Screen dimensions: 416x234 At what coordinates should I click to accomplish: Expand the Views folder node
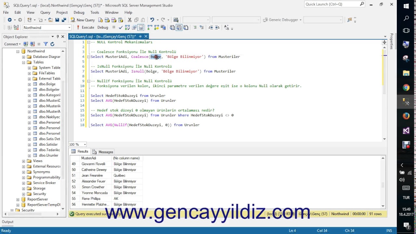click(x=24, y=161)
